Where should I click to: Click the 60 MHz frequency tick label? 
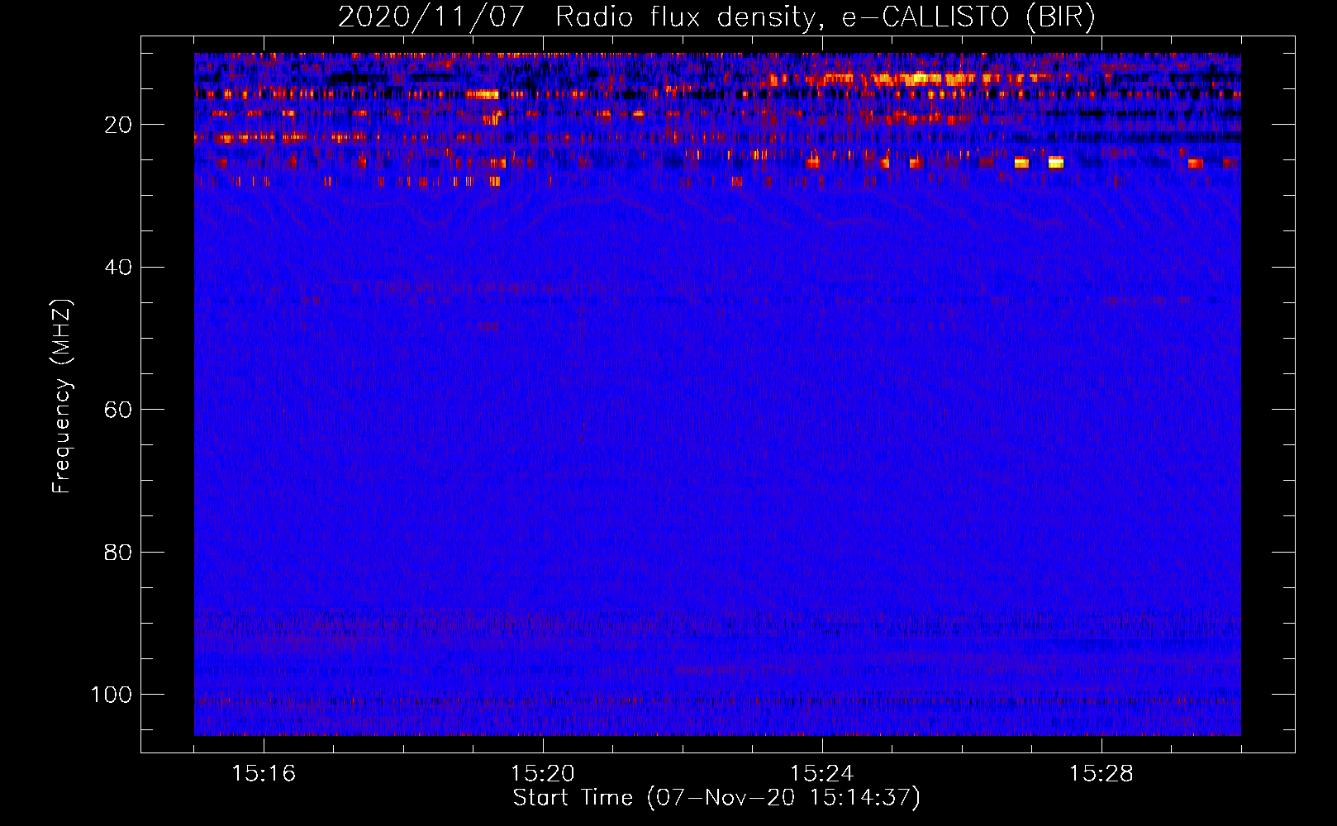tap(118, 410)
